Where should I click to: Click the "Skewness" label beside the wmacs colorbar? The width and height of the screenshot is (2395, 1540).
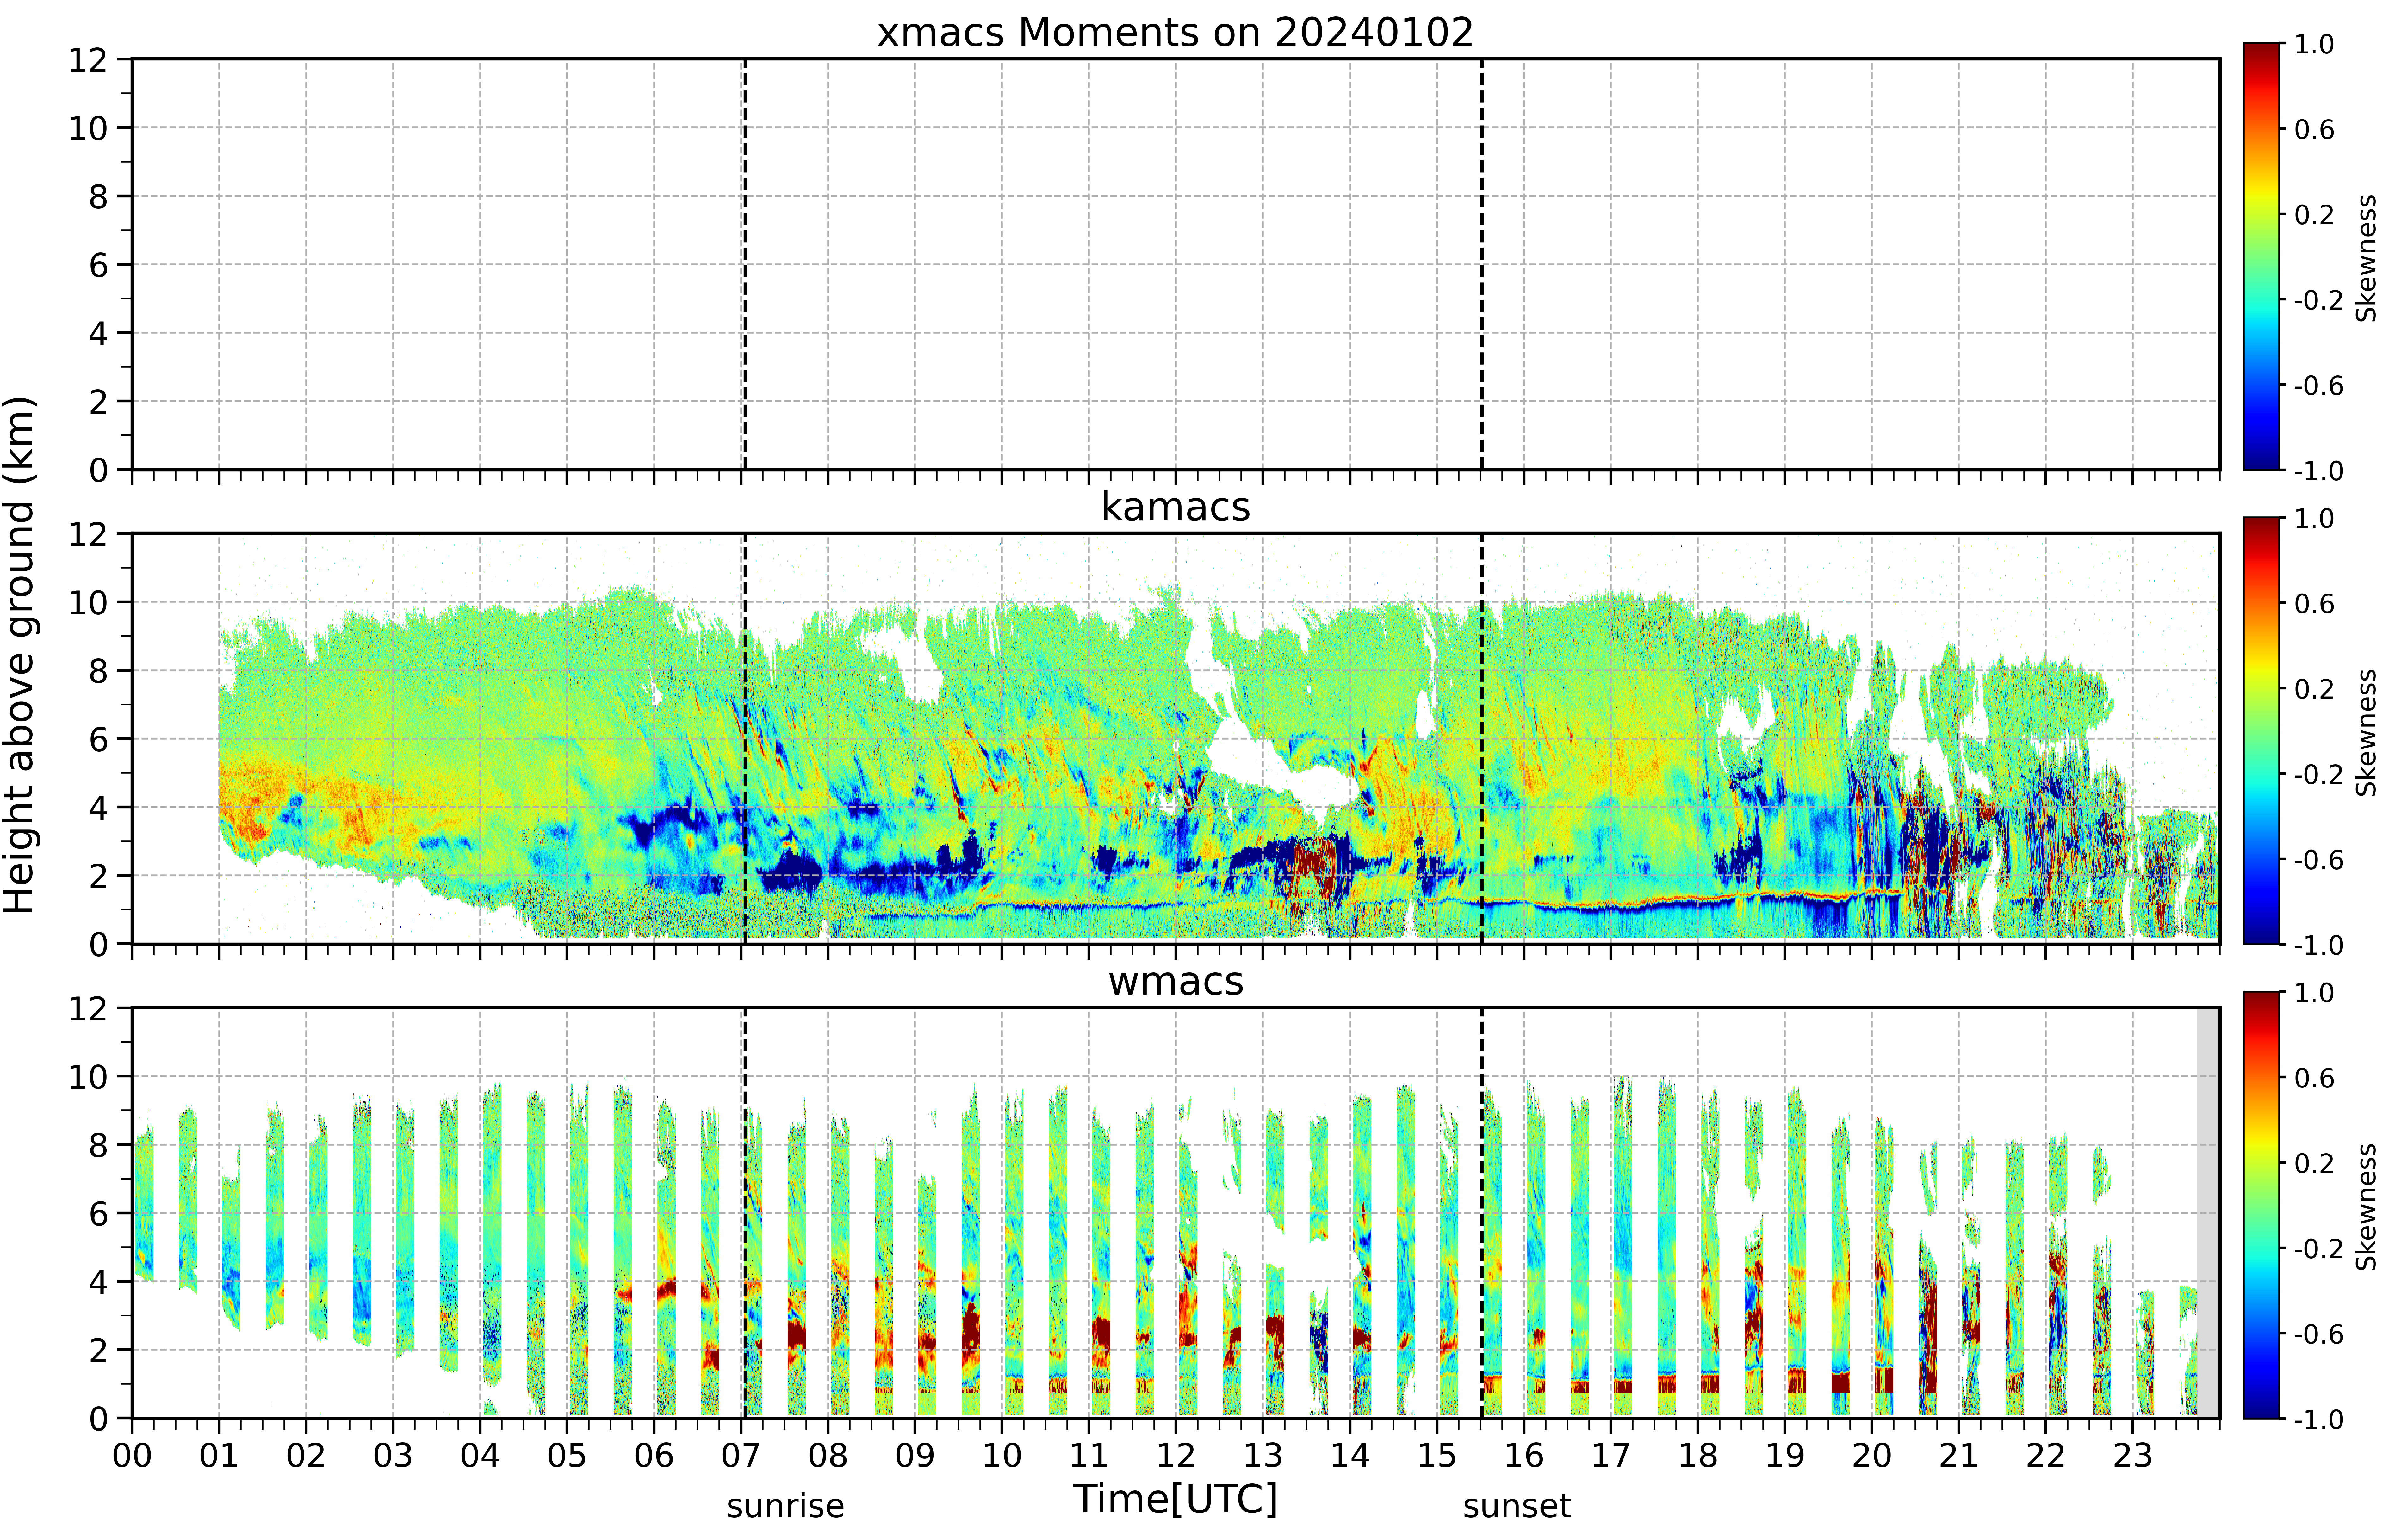click(x=2366, y=1207)
